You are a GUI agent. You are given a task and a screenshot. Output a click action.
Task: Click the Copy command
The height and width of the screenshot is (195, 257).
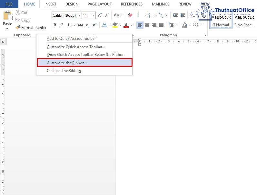click(x=23, y=20)
